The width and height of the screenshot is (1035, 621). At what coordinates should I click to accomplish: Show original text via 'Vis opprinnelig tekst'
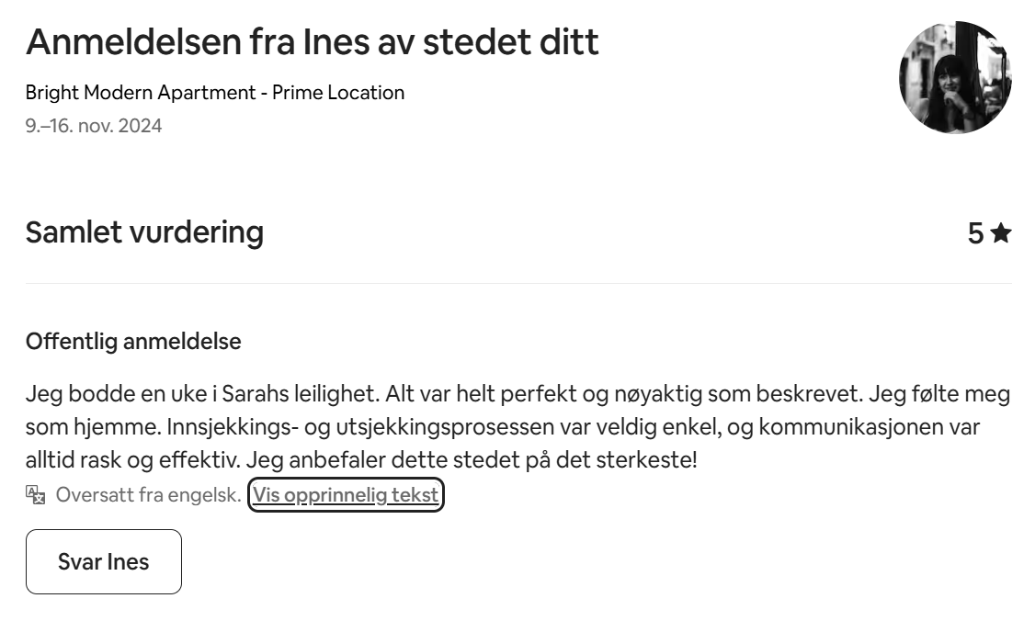[x=346, y=495]
